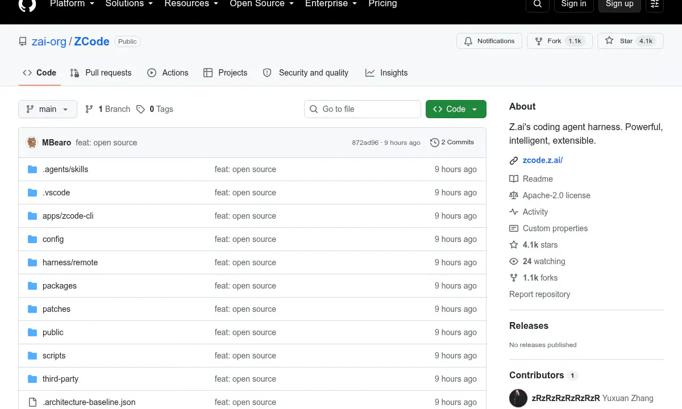
Task: Open the Releases heading link
Action: point(529,325)
